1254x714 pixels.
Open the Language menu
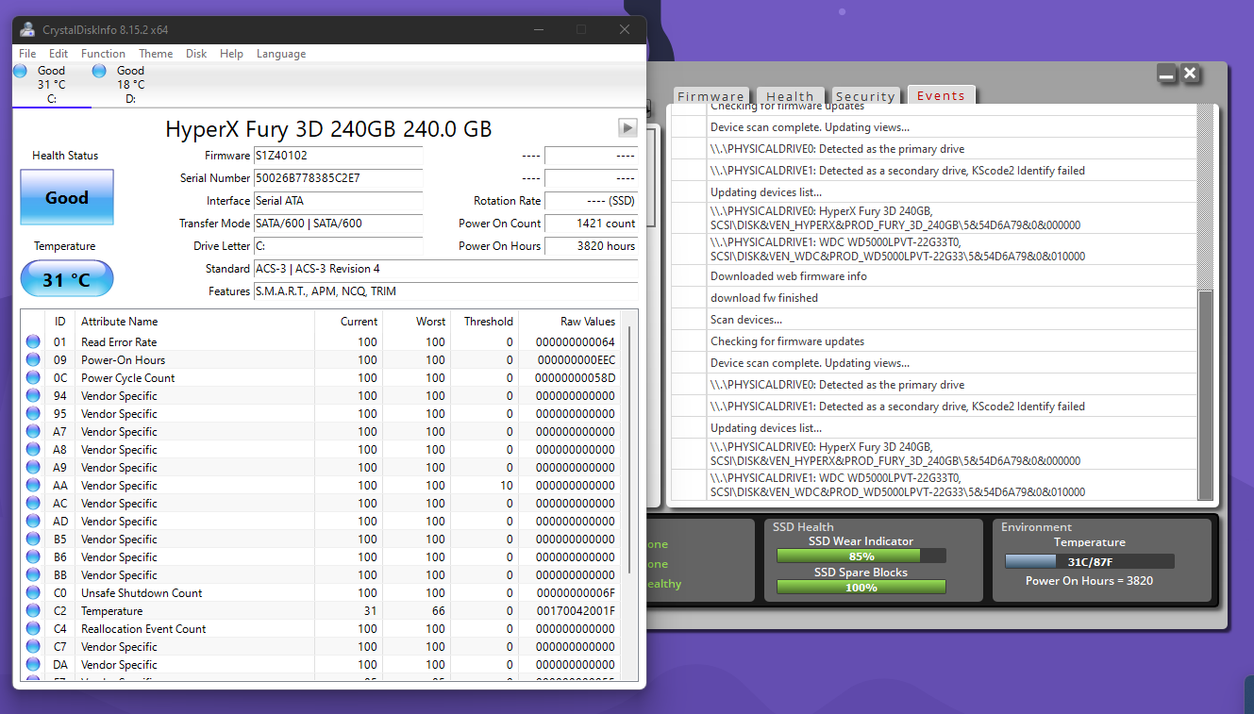pos(281,54)
